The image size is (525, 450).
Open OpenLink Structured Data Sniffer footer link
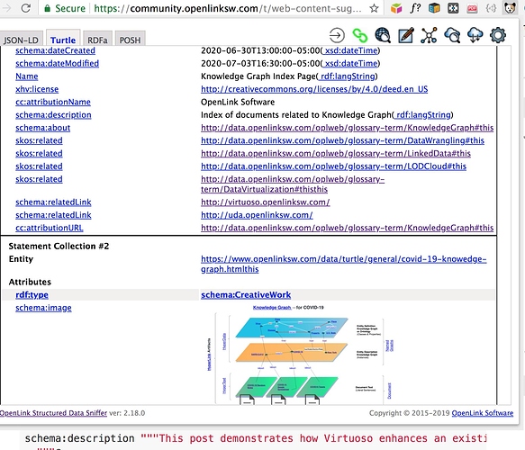pyautogui.click(x=53, y=413)
